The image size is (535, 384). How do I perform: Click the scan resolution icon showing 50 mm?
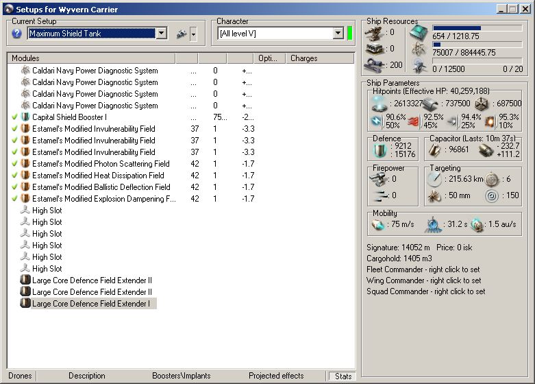(435, 196)
